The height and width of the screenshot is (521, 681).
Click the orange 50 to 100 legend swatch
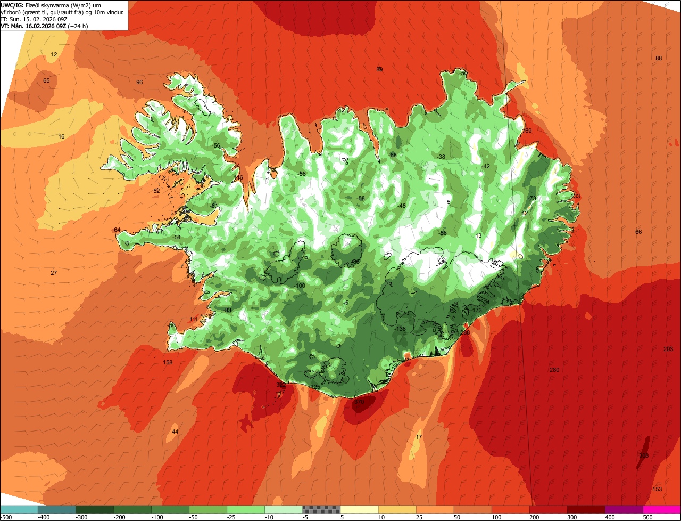[472, 509]
